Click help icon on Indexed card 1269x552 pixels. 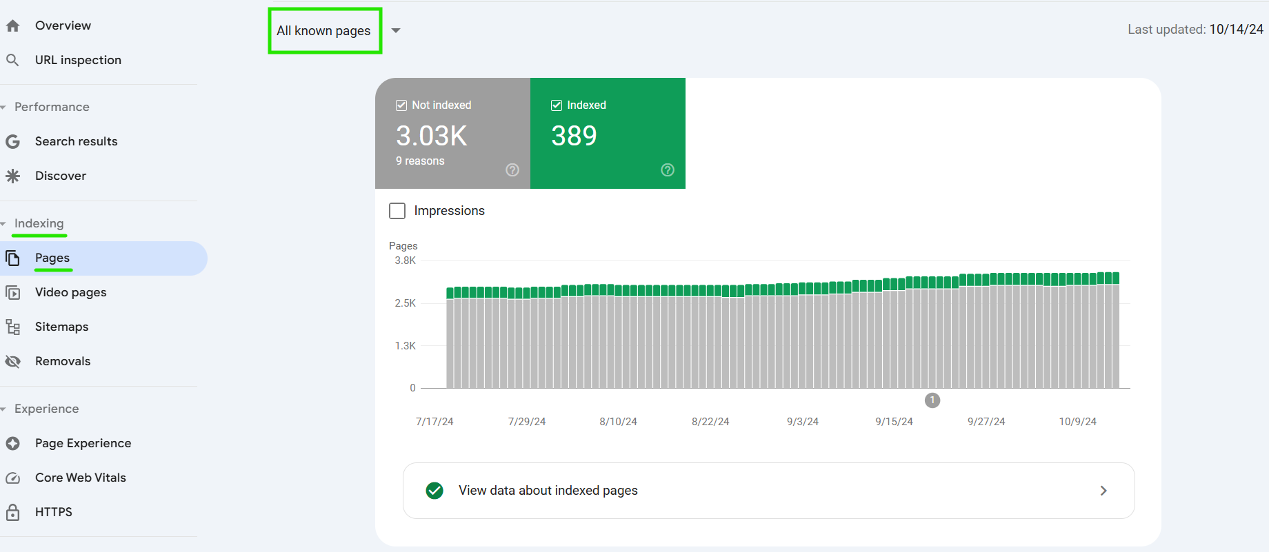point(667,170)
